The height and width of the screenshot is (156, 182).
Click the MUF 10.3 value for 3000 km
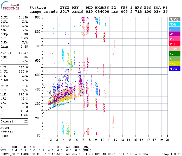pos(77,151)
